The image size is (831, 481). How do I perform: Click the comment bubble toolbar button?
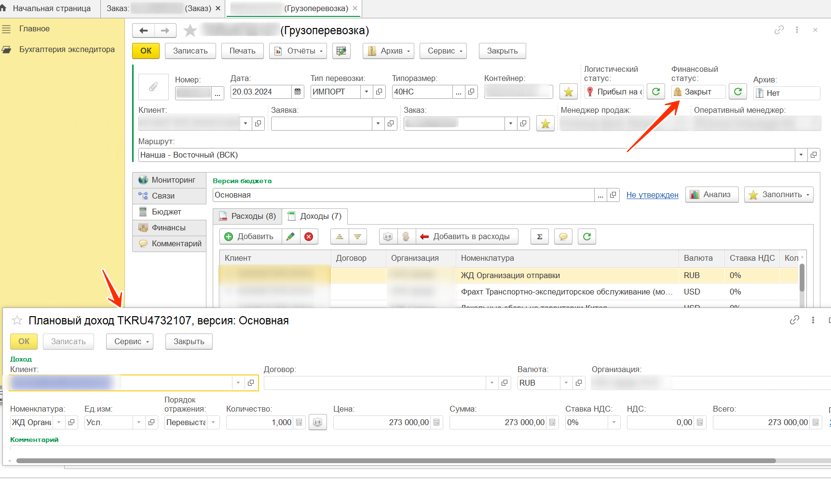pos(563,236)
